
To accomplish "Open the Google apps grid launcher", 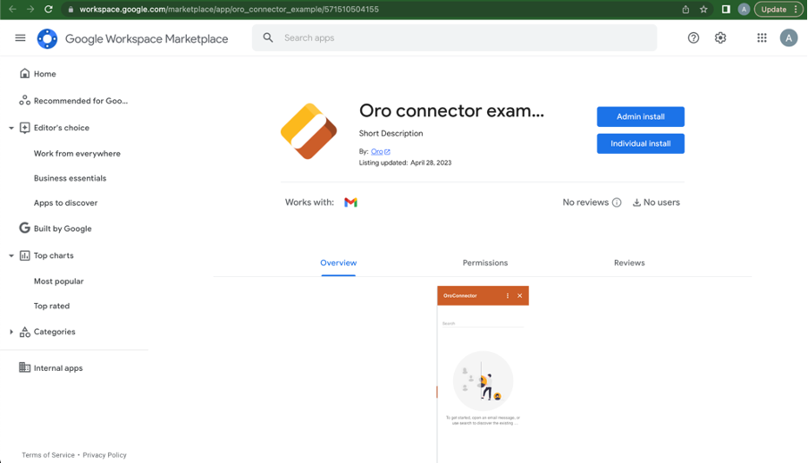I will 762,38.
